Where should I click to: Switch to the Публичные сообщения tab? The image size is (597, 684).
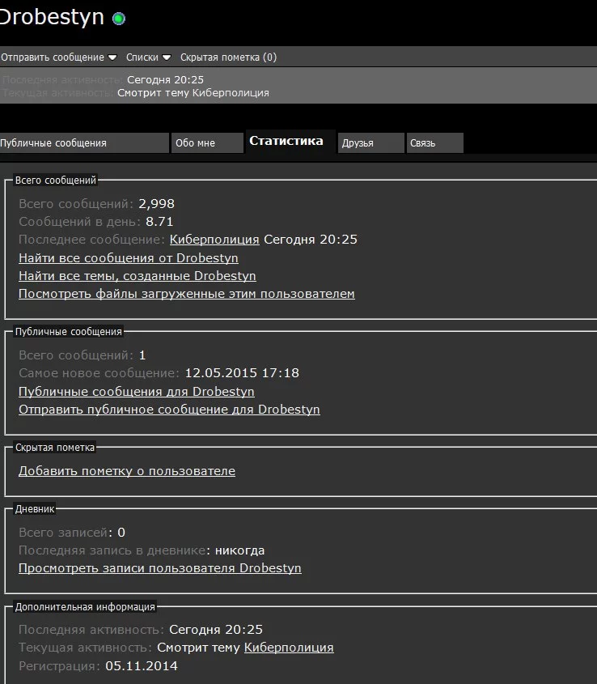(83, 143)
